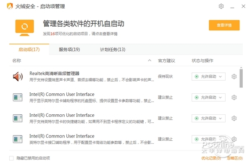This screenshot has height=166, width=252.
Task: Open settings gear in title bar
Action: coord(221,6)
